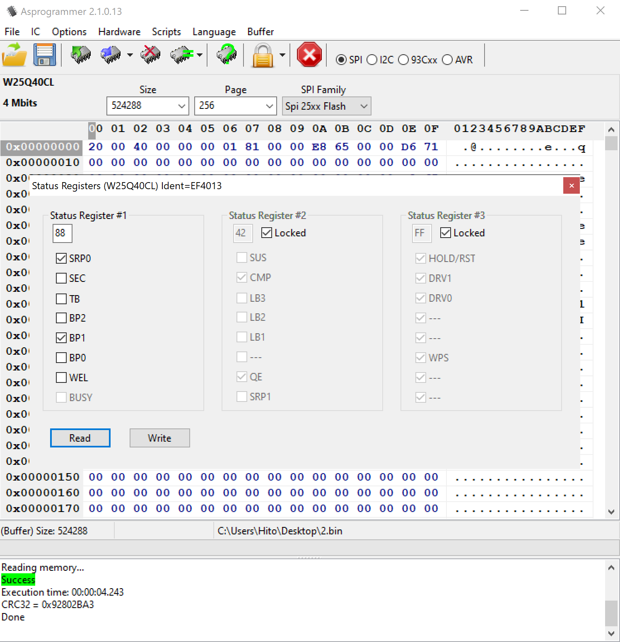Image resolution: width=620 pixels, height=642 pixels.
Task: Click the Status Register #1 value field
Action: [x=62, y=233]
